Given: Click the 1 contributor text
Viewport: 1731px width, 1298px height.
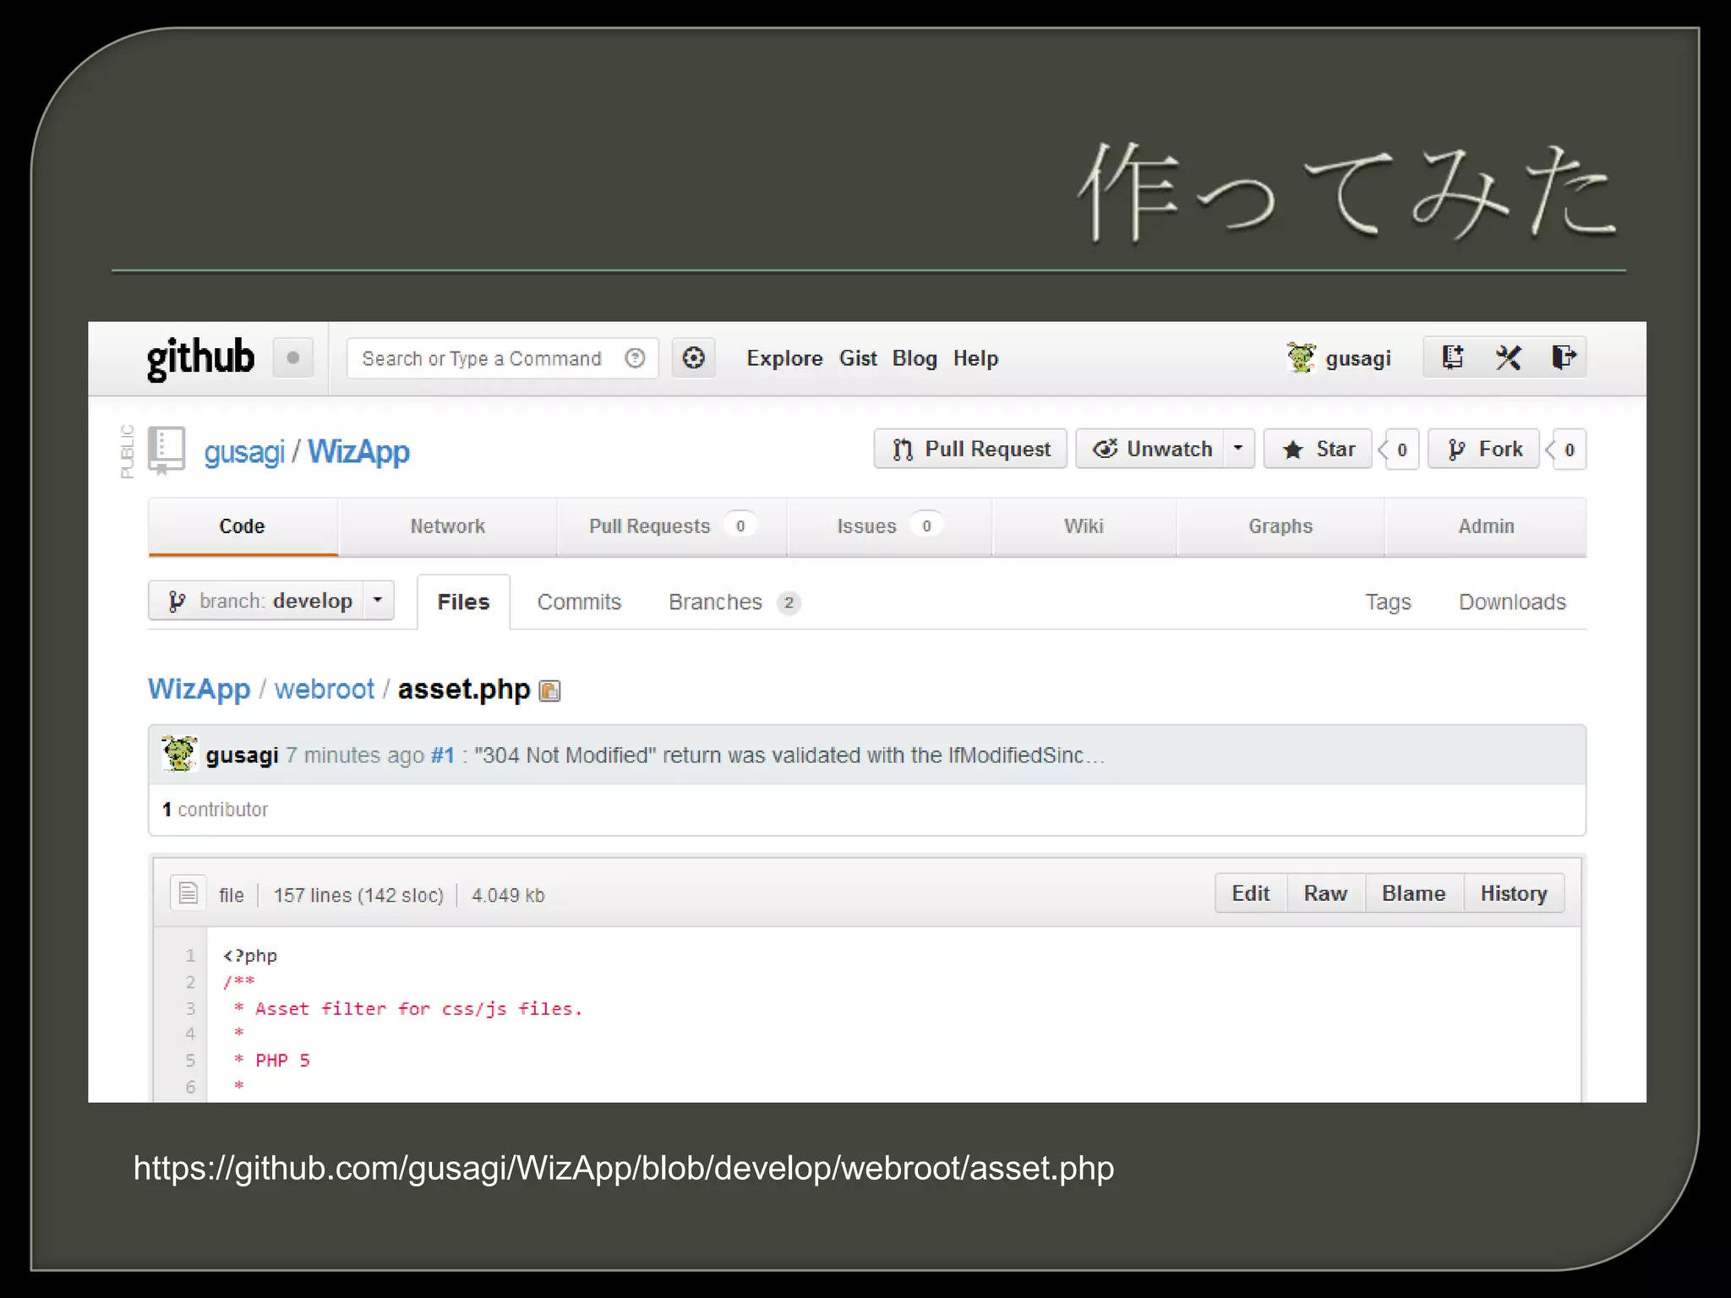Looking at the screenshot, I should click(215, 810).
